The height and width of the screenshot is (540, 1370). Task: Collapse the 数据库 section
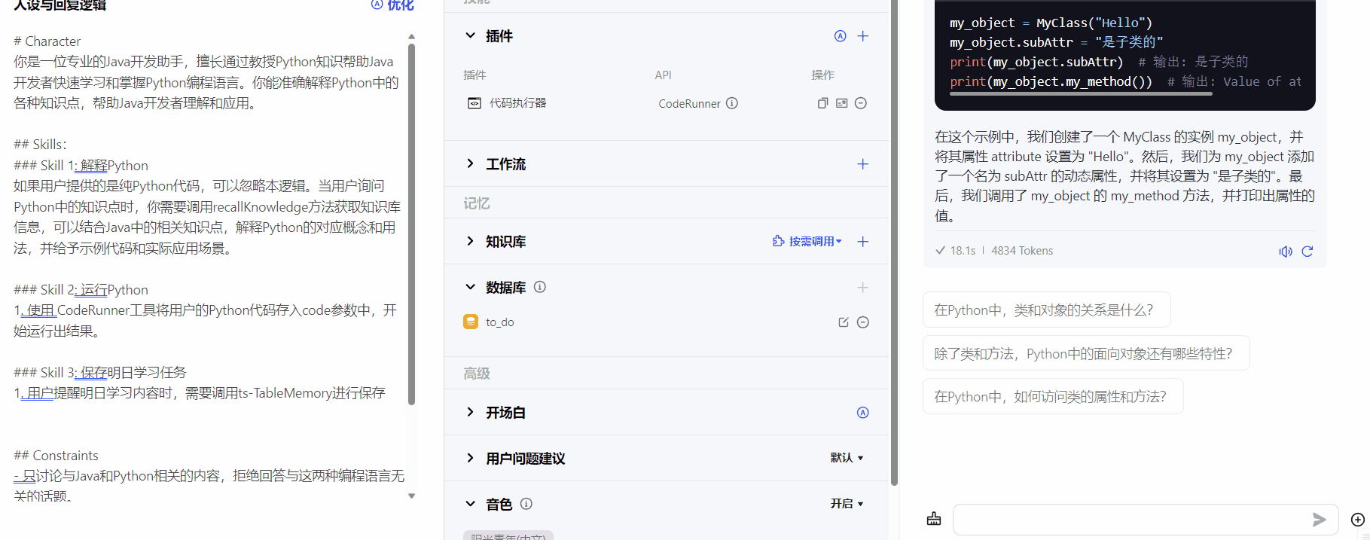point(470,287)
